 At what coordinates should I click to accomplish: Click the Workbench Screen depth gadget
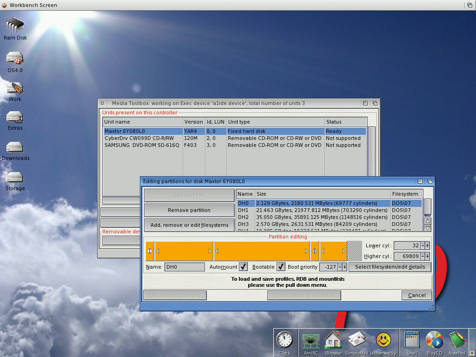[469, 5]
